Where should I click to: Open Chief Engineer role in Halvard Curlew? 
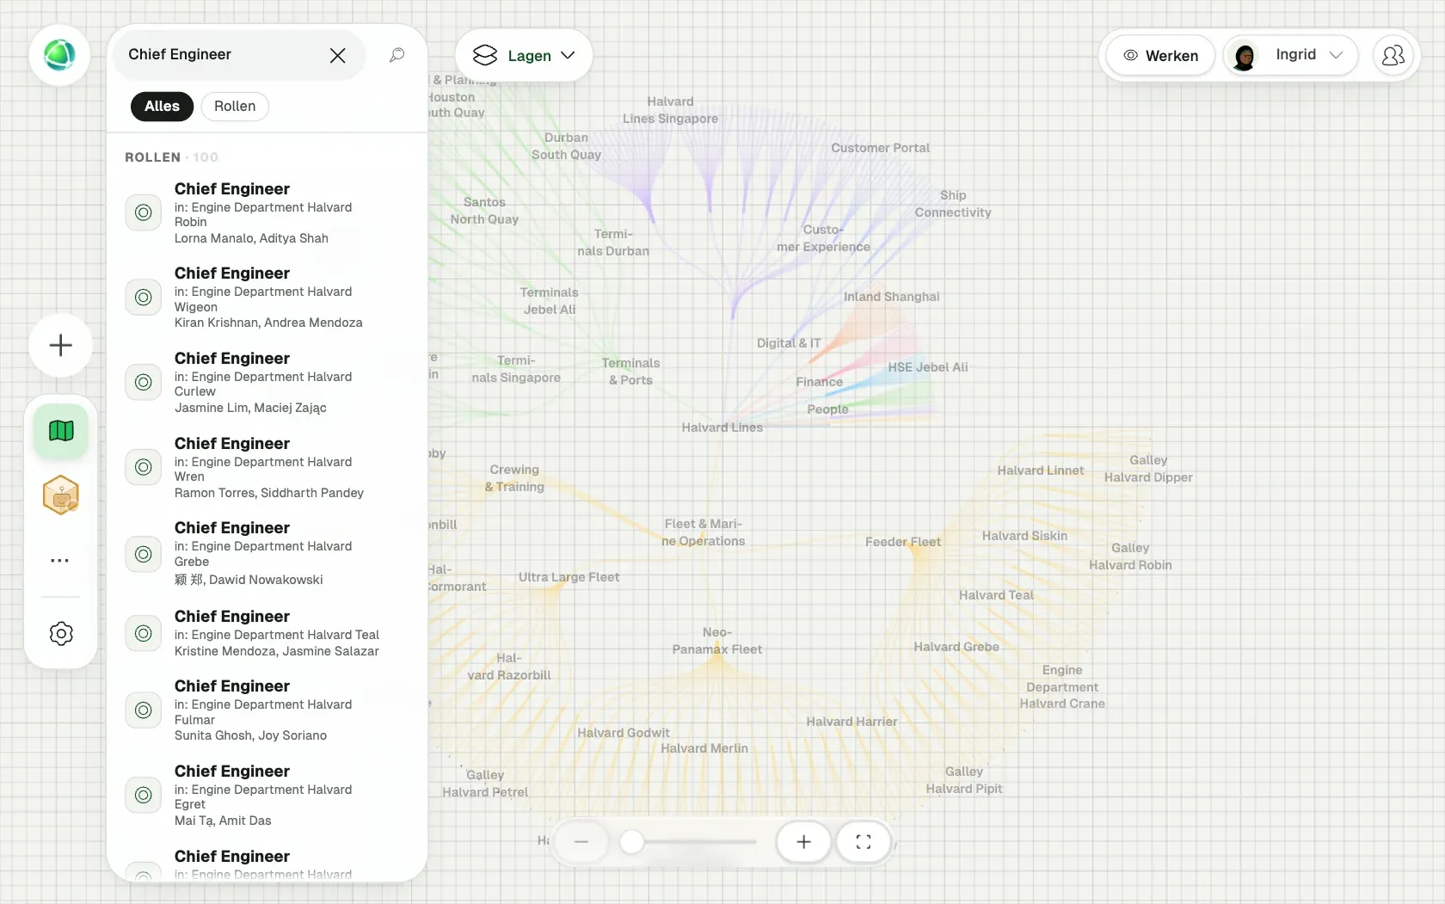[267, 383]
